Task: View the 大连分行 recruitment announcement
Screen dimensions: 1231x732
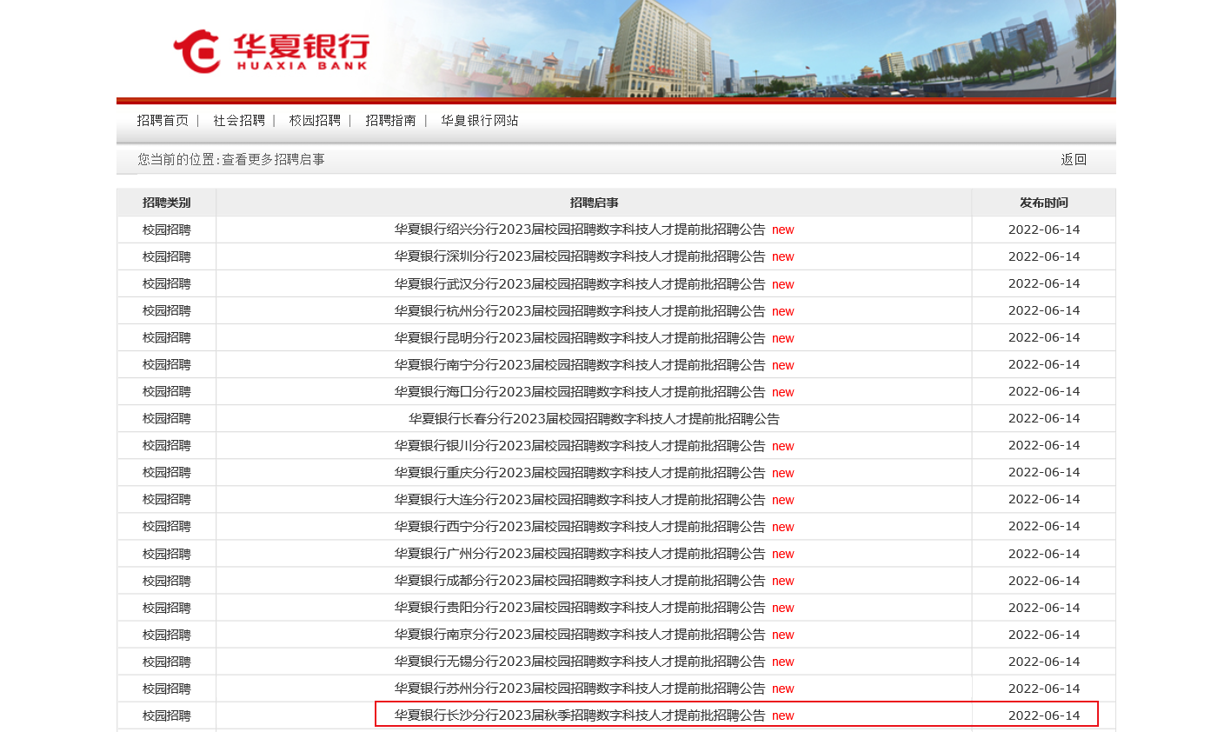Action: point(580,500)
